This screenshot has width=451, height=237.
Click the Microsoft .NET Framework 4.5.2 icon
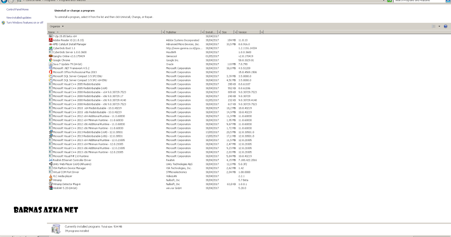click(50, 68)
